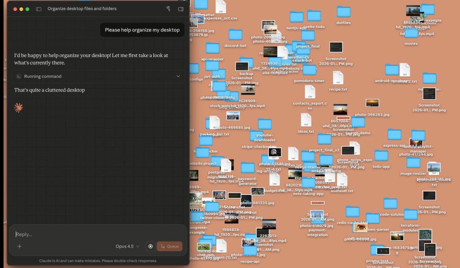
Task: Select the ideas.txt document icon
Action: pyautogui.click(x=306, y=120)
